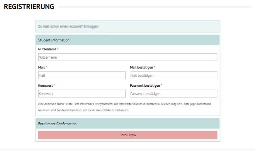Click the red asterisk beside Kennwort
Screen dimensions: 255x151
(x=54, y=85)
